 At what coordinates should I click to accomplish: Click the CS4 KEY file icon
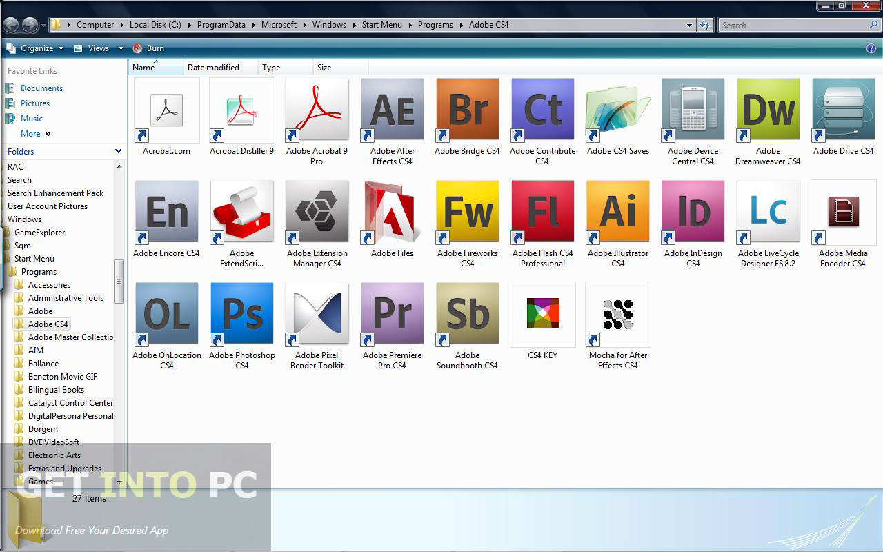click(x=542, y=315)
